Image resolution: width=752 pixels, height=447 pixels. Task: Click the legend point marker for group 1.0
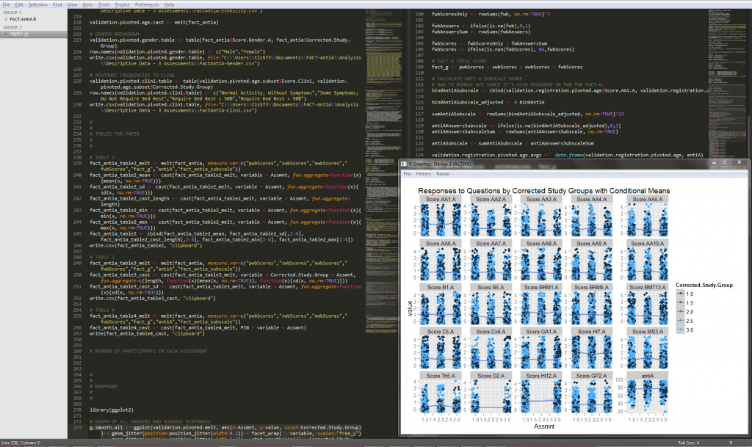681,294
